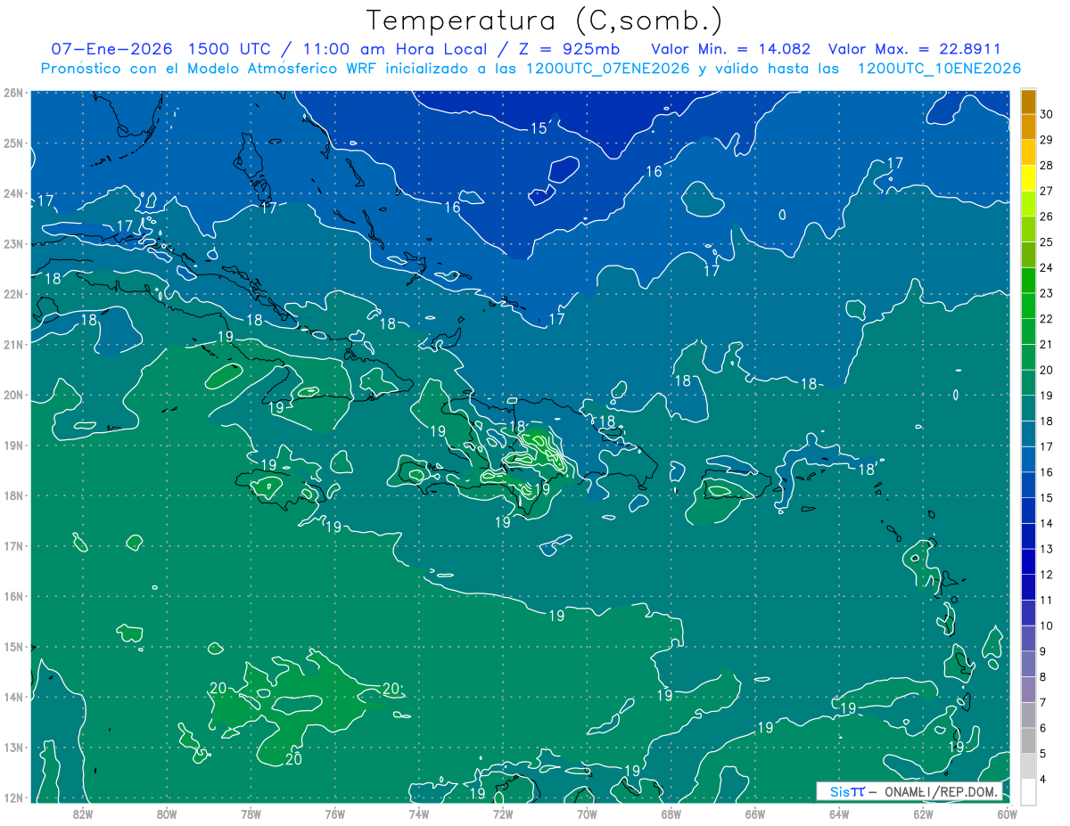
Task: Click longitude axis label '68W'
Action: [671, 814]
